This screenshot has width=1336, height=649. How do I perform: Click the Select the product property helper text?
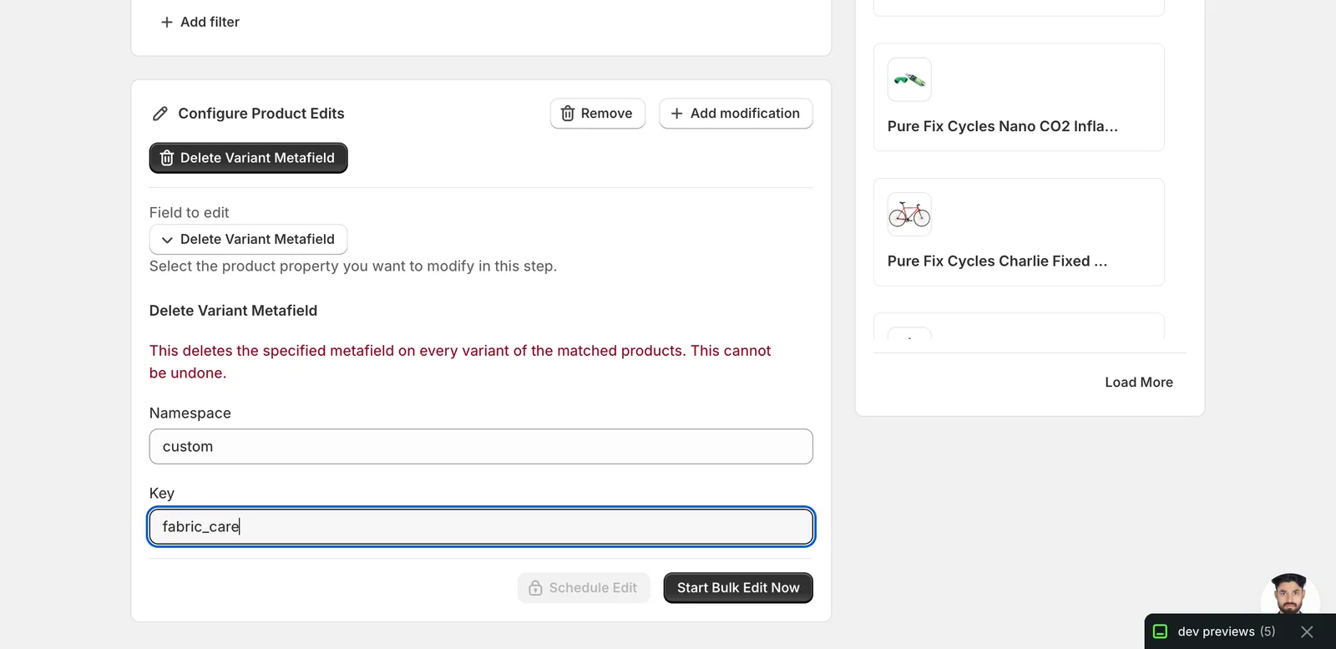pyautogui.click(x=352, y=266)
